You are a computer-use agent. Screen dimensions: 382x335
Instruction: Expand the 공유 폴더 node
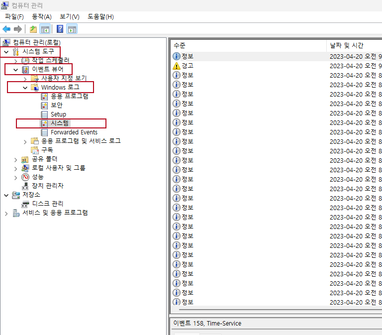[16, 160]
